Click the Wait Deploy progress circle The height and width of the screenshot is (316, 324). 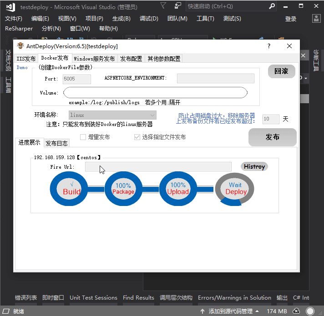pos(235,189)
